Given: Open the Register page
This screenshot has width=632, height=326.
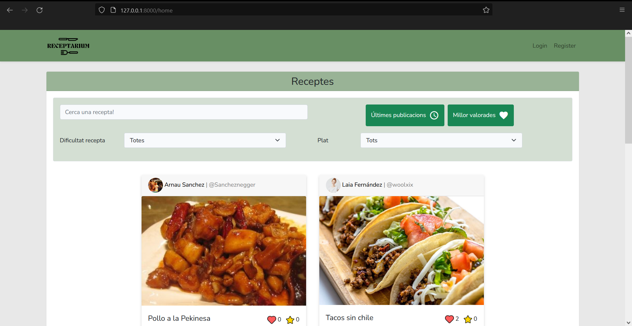Looking at the screenshot, I should [565, 46].
